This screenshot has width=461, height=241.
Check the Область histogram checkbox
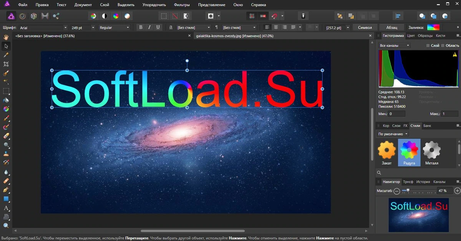pyautogui.click(x=443, y=46)
